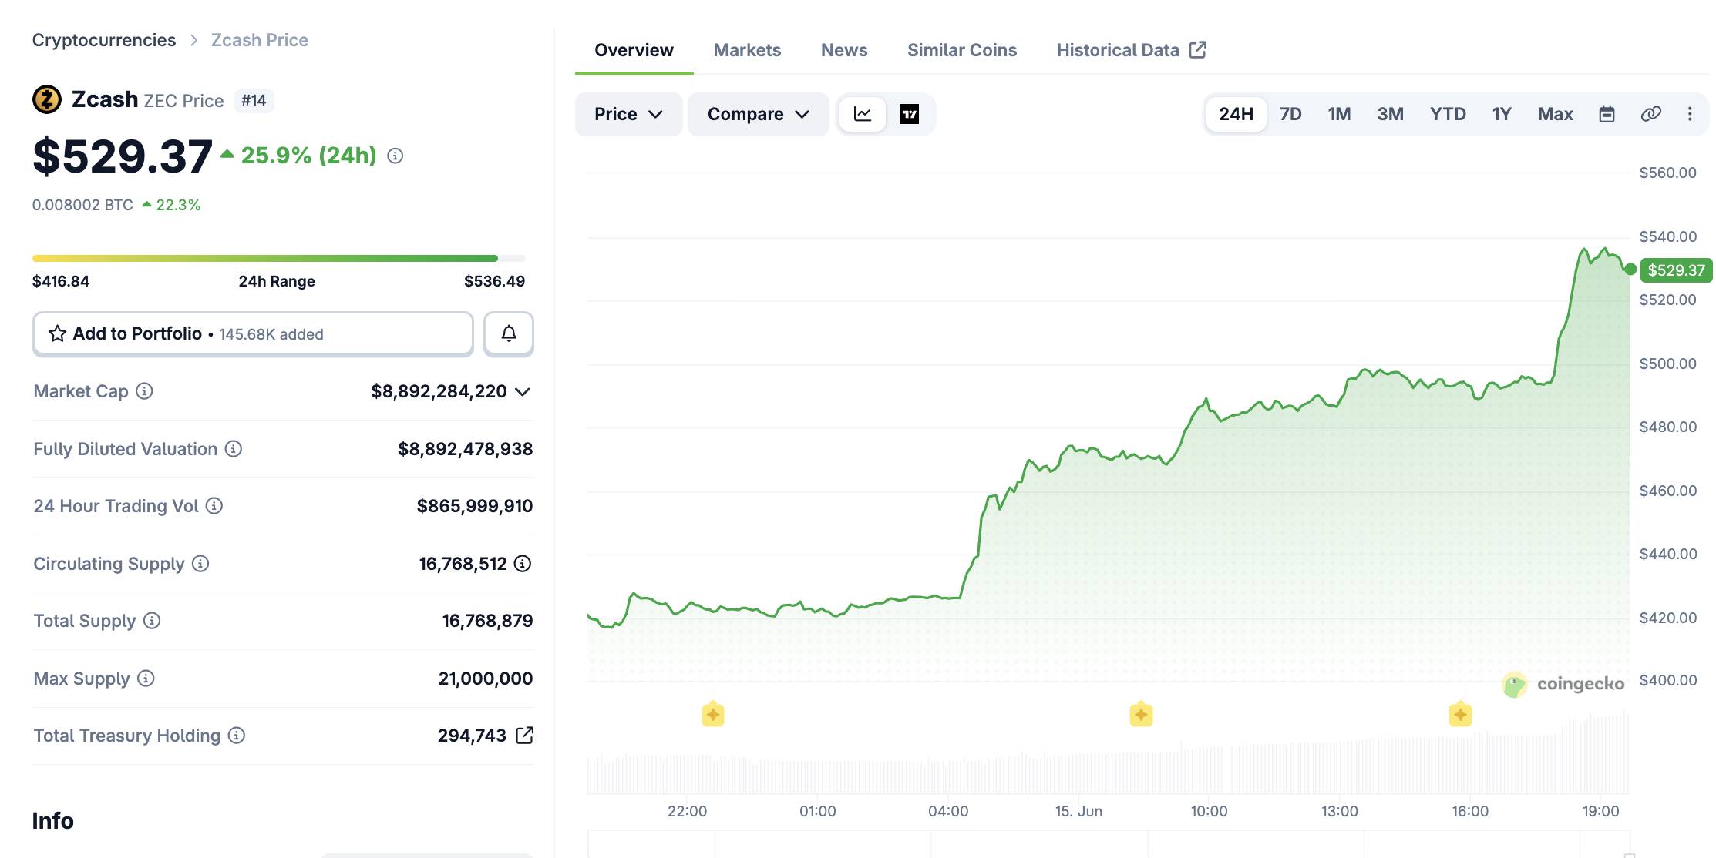Image resolution: width=1716 pixels, height=858 pixels.
Task: Click Add to Portfolio button
Action: [253, 333]
